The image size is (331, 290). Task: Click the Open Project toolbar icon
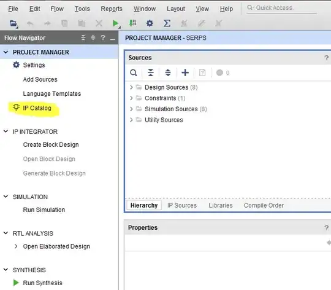pos(13,23)
